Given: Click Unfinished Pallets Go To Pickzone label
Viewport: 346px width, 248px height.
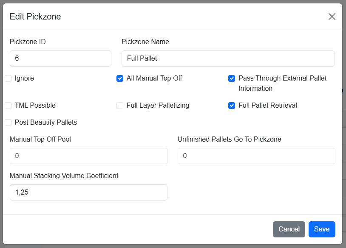Looking at the screenshot, I should pos(229,139).
